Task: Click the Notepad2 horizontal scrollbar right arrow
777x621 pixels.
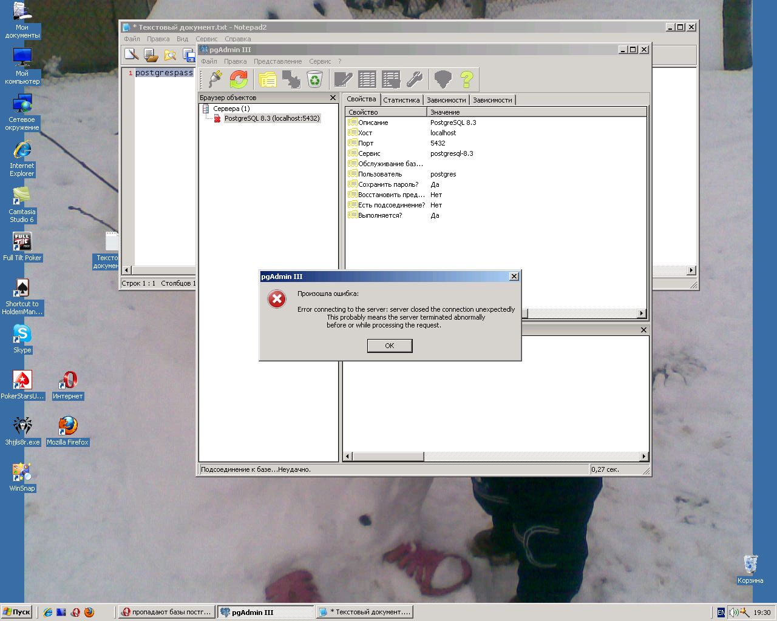Action: [x=691, y=270]
